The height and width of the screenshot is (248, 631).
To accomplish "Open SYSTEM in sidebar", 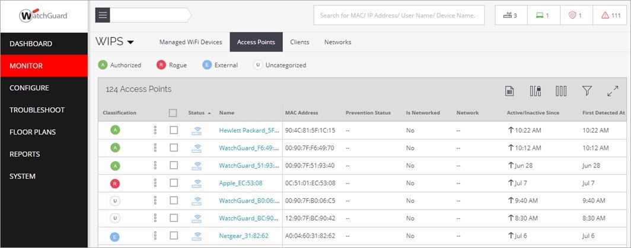I will click(44, 176).
